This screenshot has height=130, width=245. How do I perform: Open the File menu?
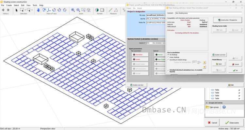[x=3, y=5]
